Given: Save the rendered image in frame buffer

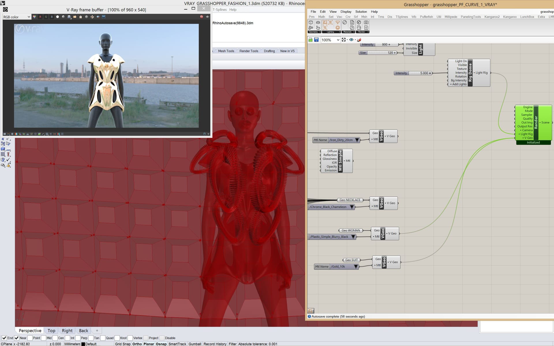Looking at the screenshot, I should pyautogui.click(x=69, y=17).
